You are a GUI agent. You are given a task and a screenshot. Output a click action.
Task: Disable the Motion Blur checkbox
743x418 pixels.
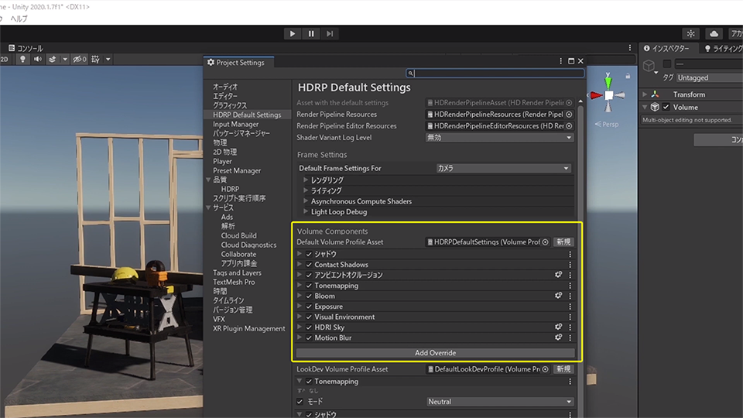tap(309, 338)
